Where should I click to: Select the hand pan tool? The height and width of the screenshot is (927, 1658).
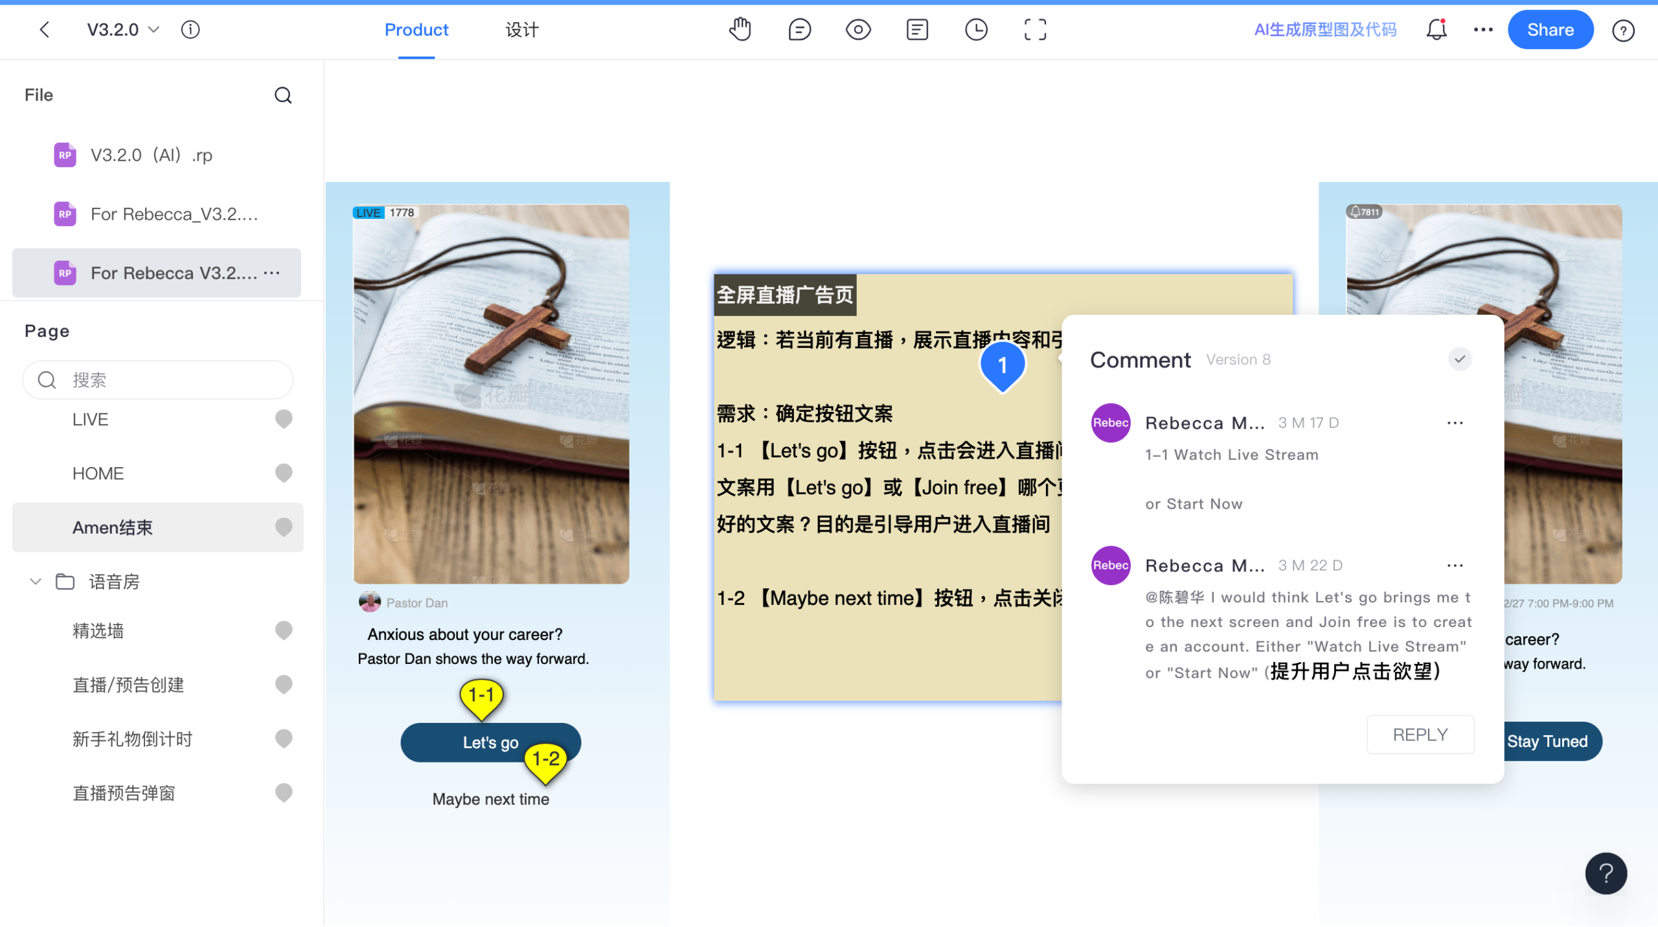tap(740, 30)
